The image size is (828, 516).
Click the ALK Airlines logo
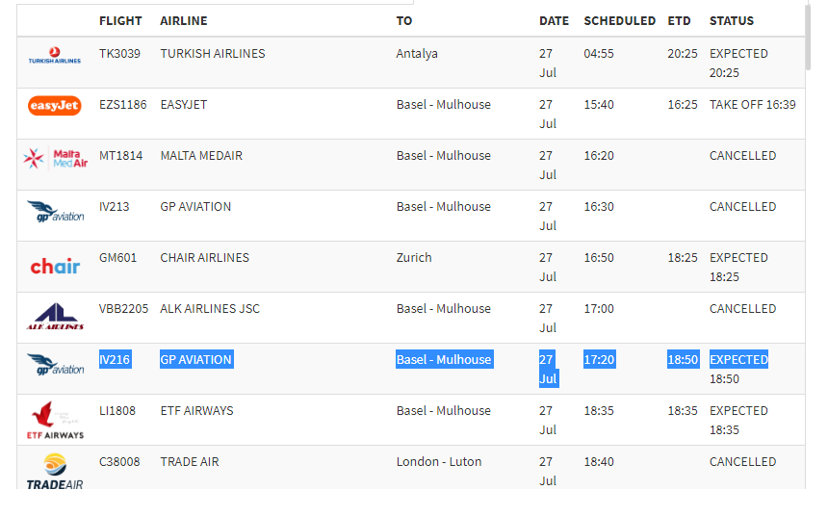55,317
